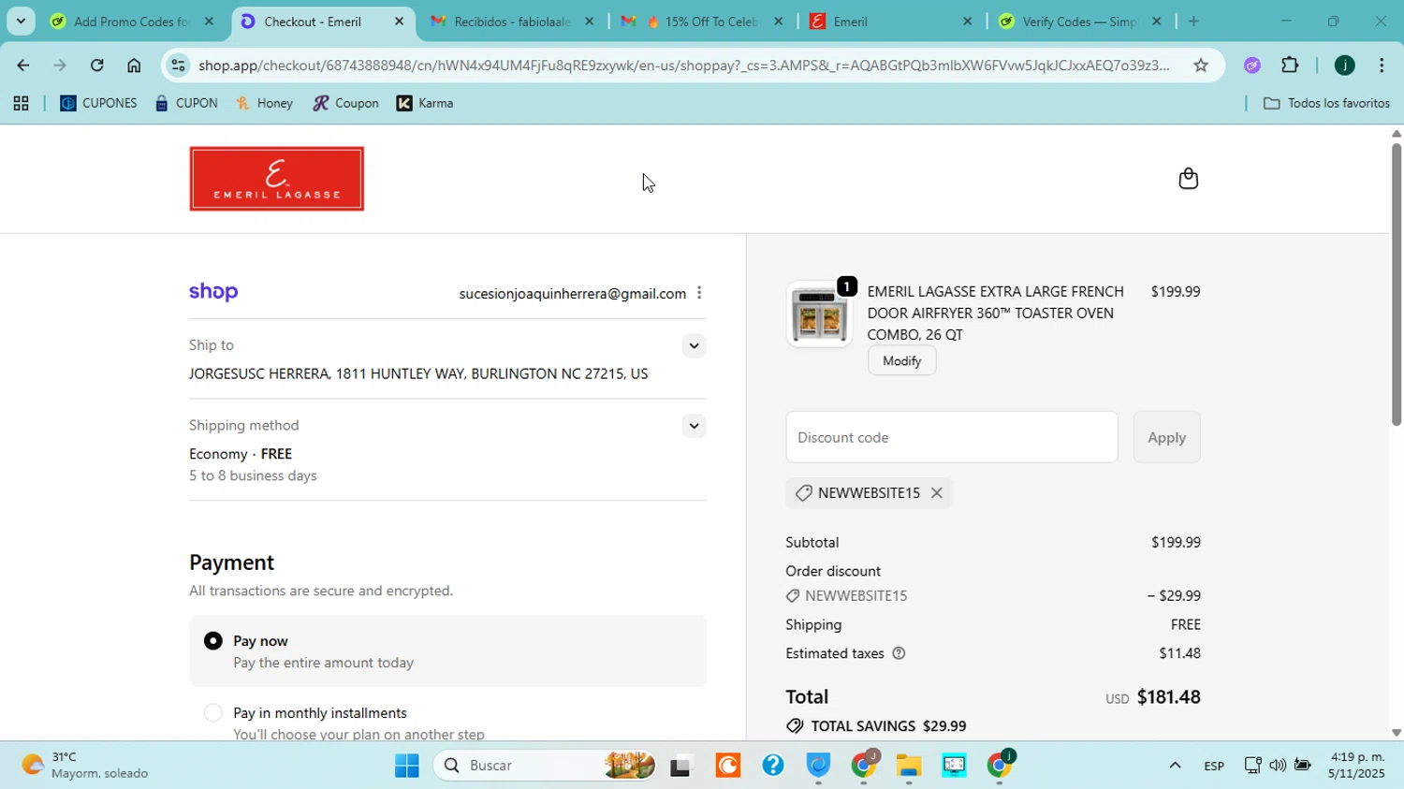1404x789 pixels.
Task: Show hidden system tray icons
Action: pos(1175,766)
